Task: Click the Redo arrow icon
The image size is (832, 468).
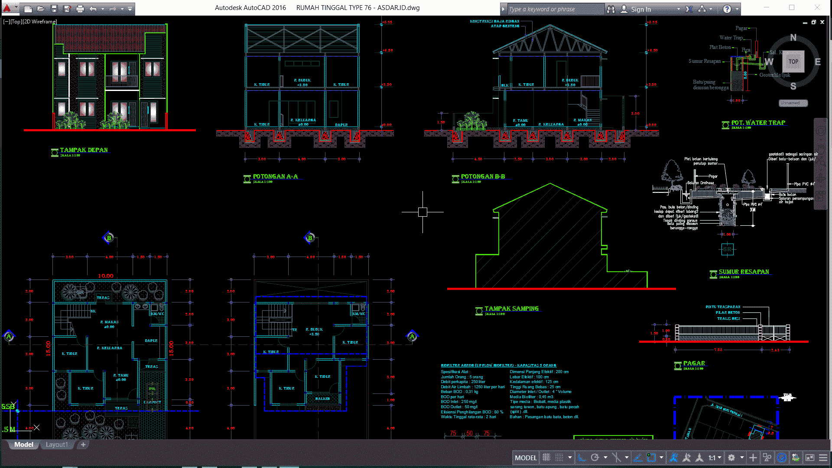Action: [x=113, y=9]
